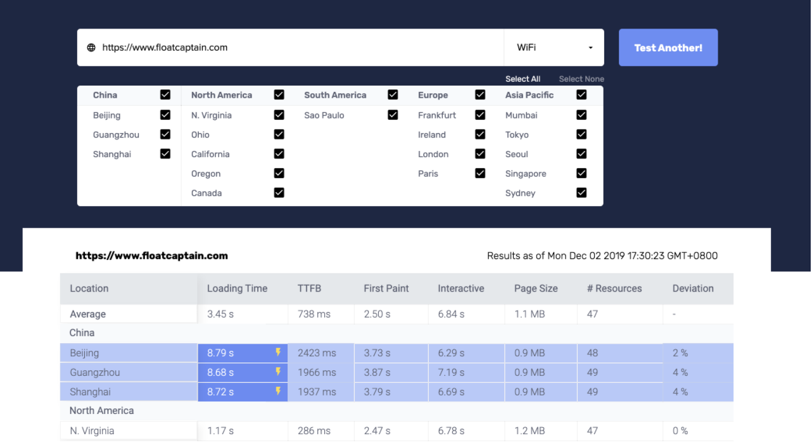This screenshot has width=812, height=445.
Task: Click lightning bolt icon in Shanghai row
Action: pos(277,392)
